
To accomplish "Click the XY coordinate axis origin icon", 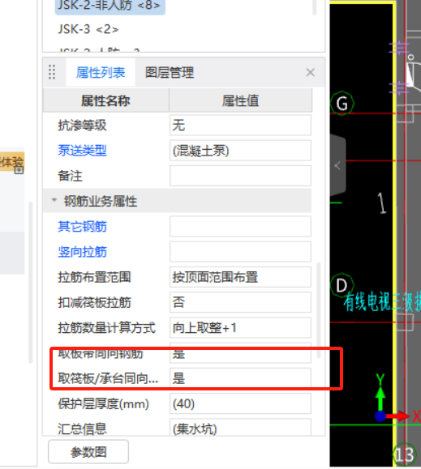I will coord(380,416).
